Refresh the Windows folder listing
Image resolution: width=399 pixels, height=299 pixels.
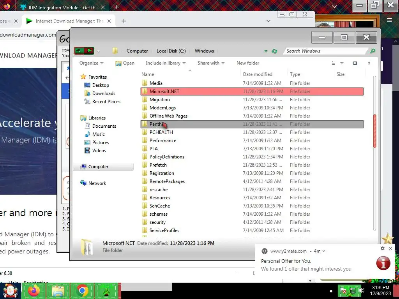point(274,51)
